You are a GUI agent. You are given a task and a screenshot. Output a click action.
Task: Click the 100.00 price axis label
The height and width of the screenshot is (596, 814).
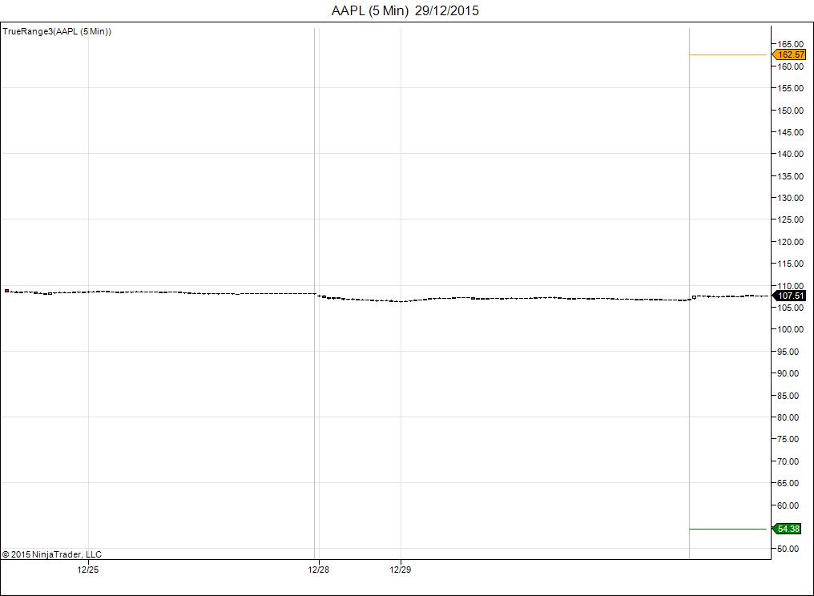pos(790,329)
